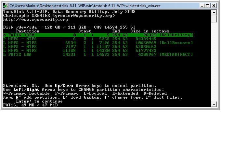Screen dimensions: 234x146
Task: Select the DellRestore logical NTFS partition row
Action: (98, 43)
